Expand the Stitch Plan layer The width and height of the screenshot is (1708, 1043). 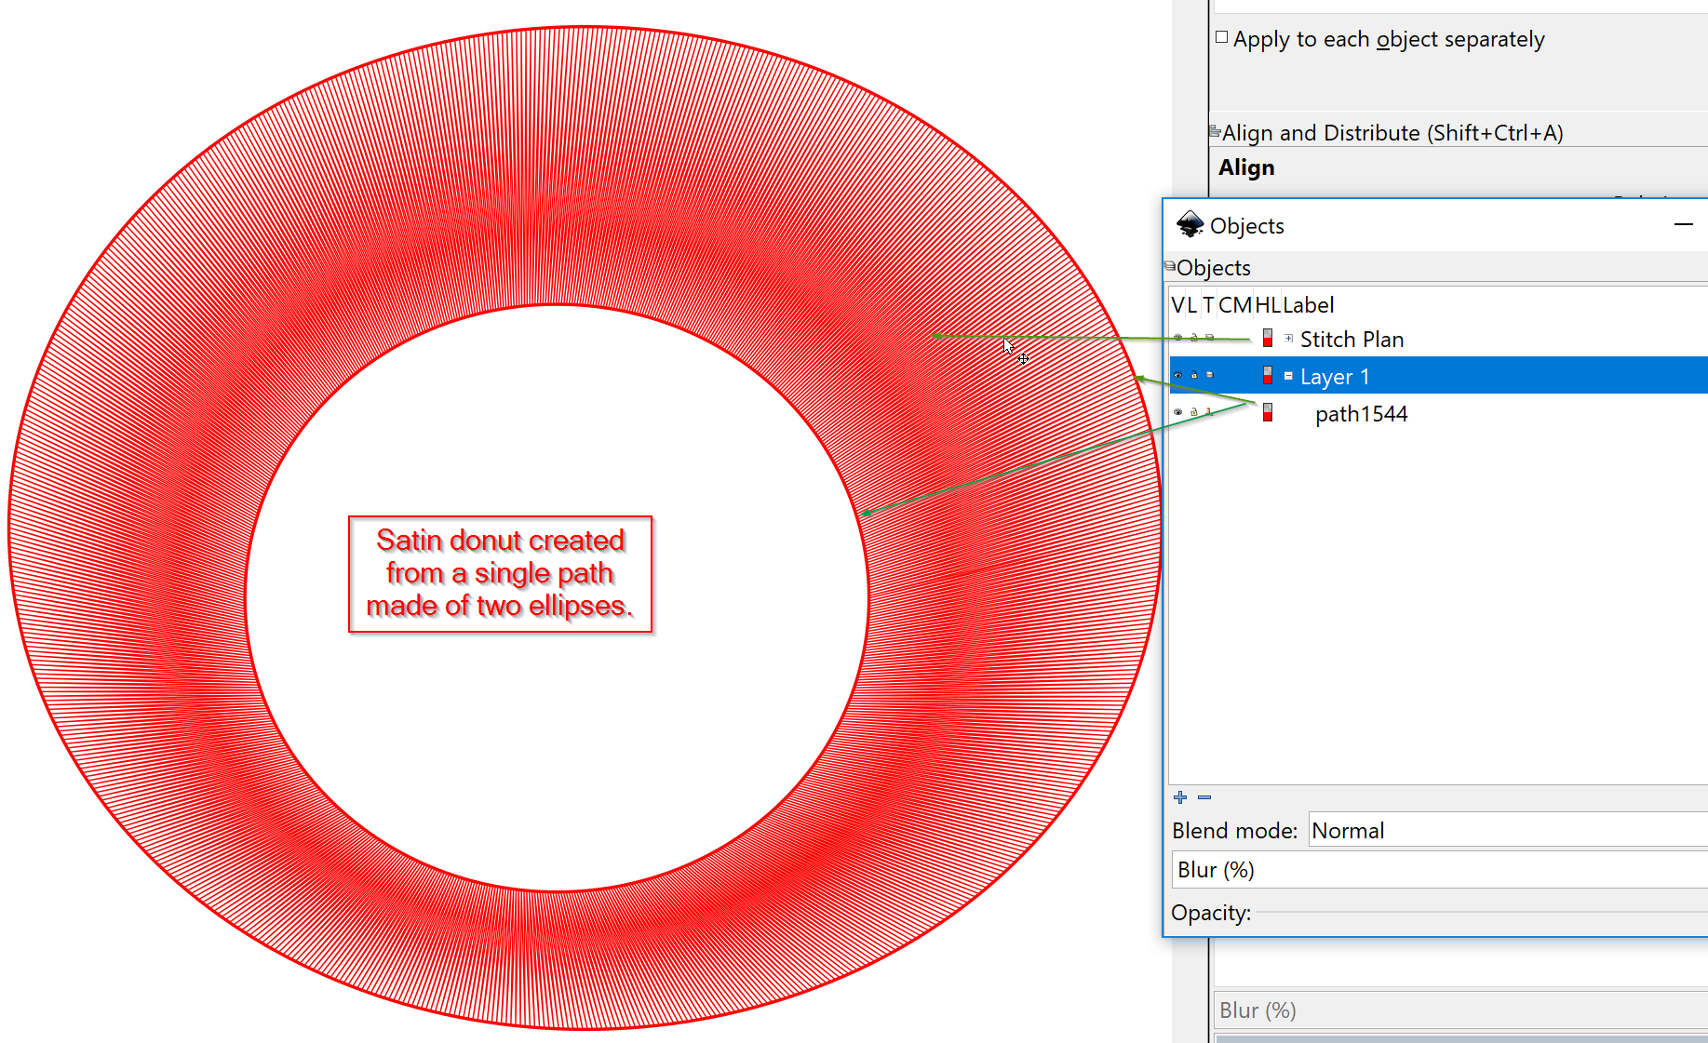[1289, 339]
